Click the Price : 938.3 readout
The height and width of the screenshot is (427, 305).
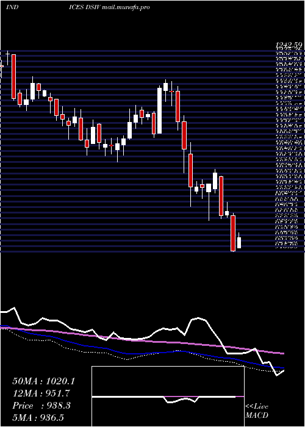41,406
